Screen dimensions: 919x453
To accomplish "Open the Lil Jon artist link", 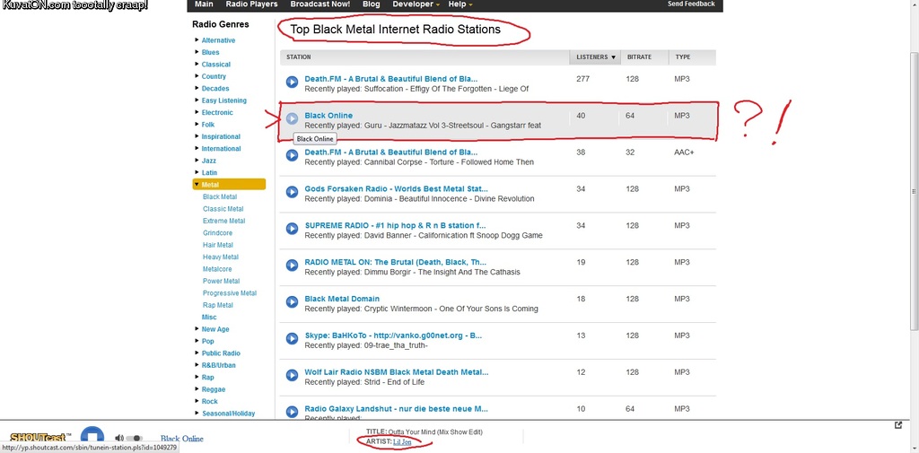I will pos(402,442).
